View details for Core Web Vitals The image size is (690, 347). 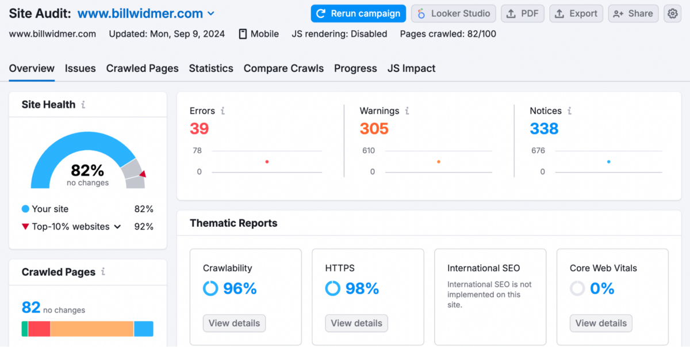[601, 323]
